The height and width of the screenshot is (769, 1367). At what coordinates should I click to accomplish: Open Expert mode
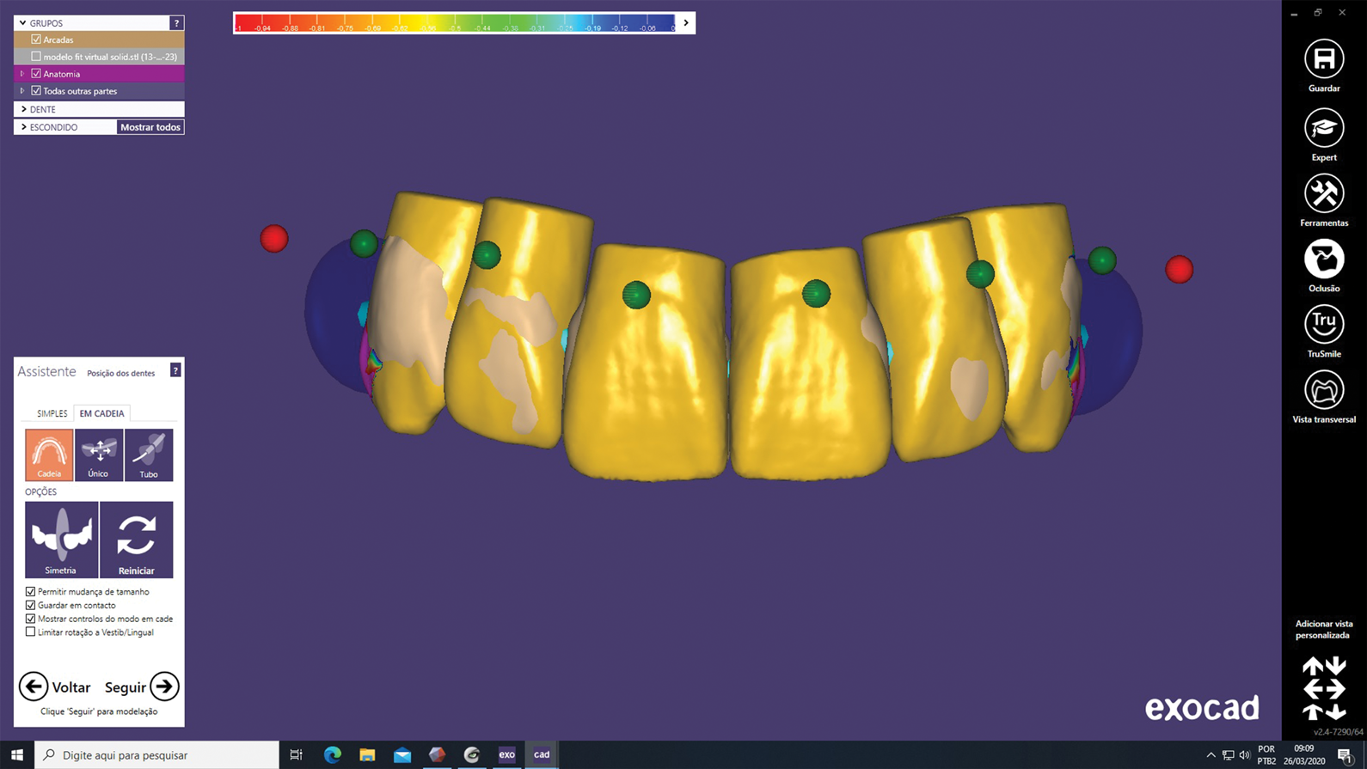coord(1323,129)
